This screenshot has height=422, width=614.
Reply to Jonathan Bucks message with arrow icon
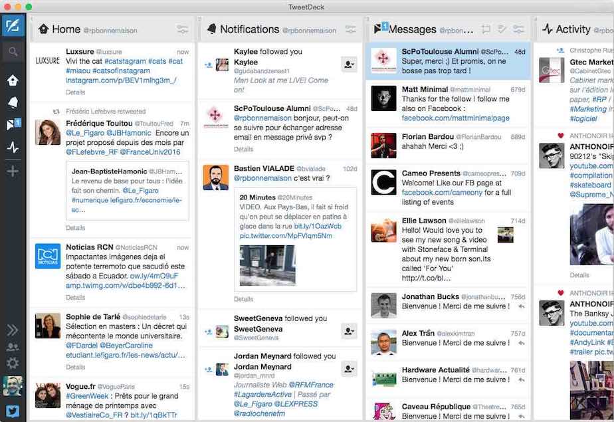point(522,306)
